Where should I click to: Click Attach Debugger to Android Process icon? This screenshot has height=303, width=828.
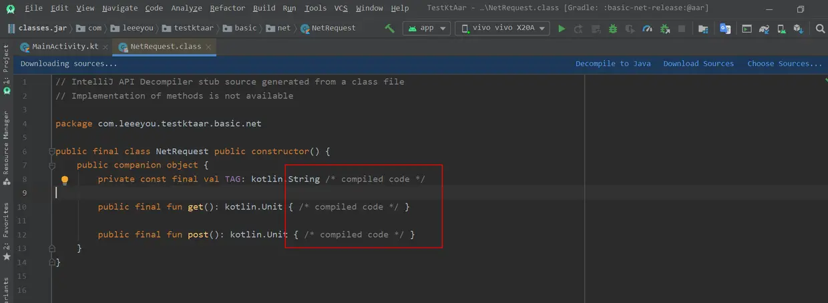[x=664, y=29]
